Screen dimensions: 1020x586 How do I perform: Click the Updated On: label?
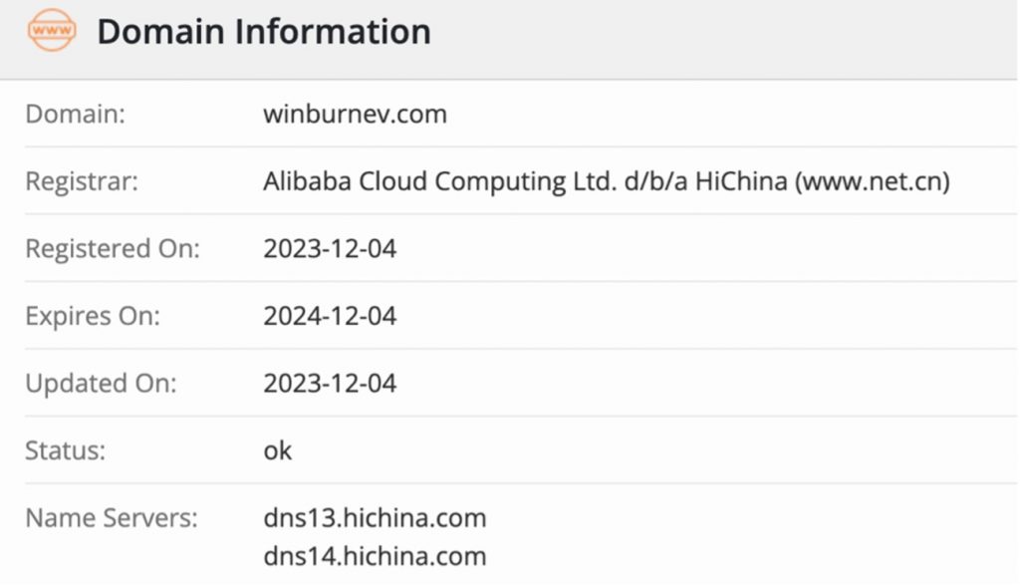tap(101, 384)
